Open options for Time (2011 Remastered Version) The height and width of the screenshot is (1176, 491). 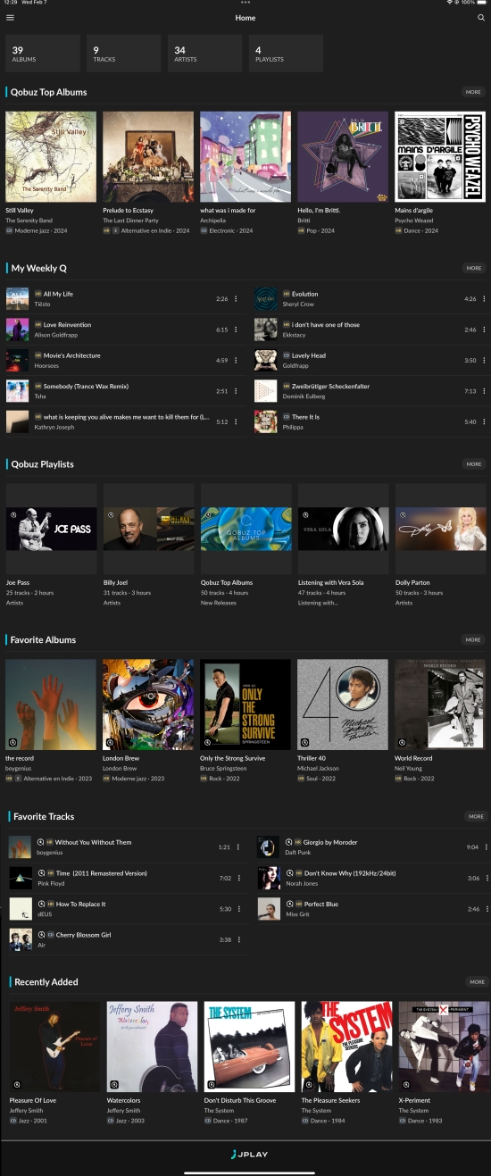tap(238, 878)
